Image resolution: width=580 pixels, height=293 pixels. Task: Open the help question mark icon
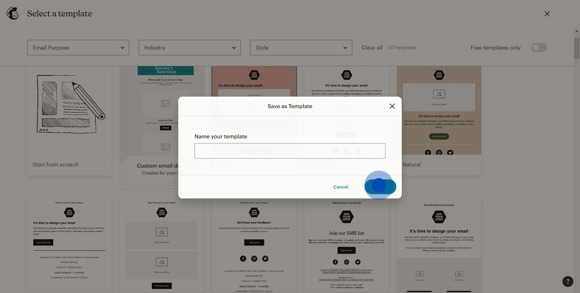point(568,282)
